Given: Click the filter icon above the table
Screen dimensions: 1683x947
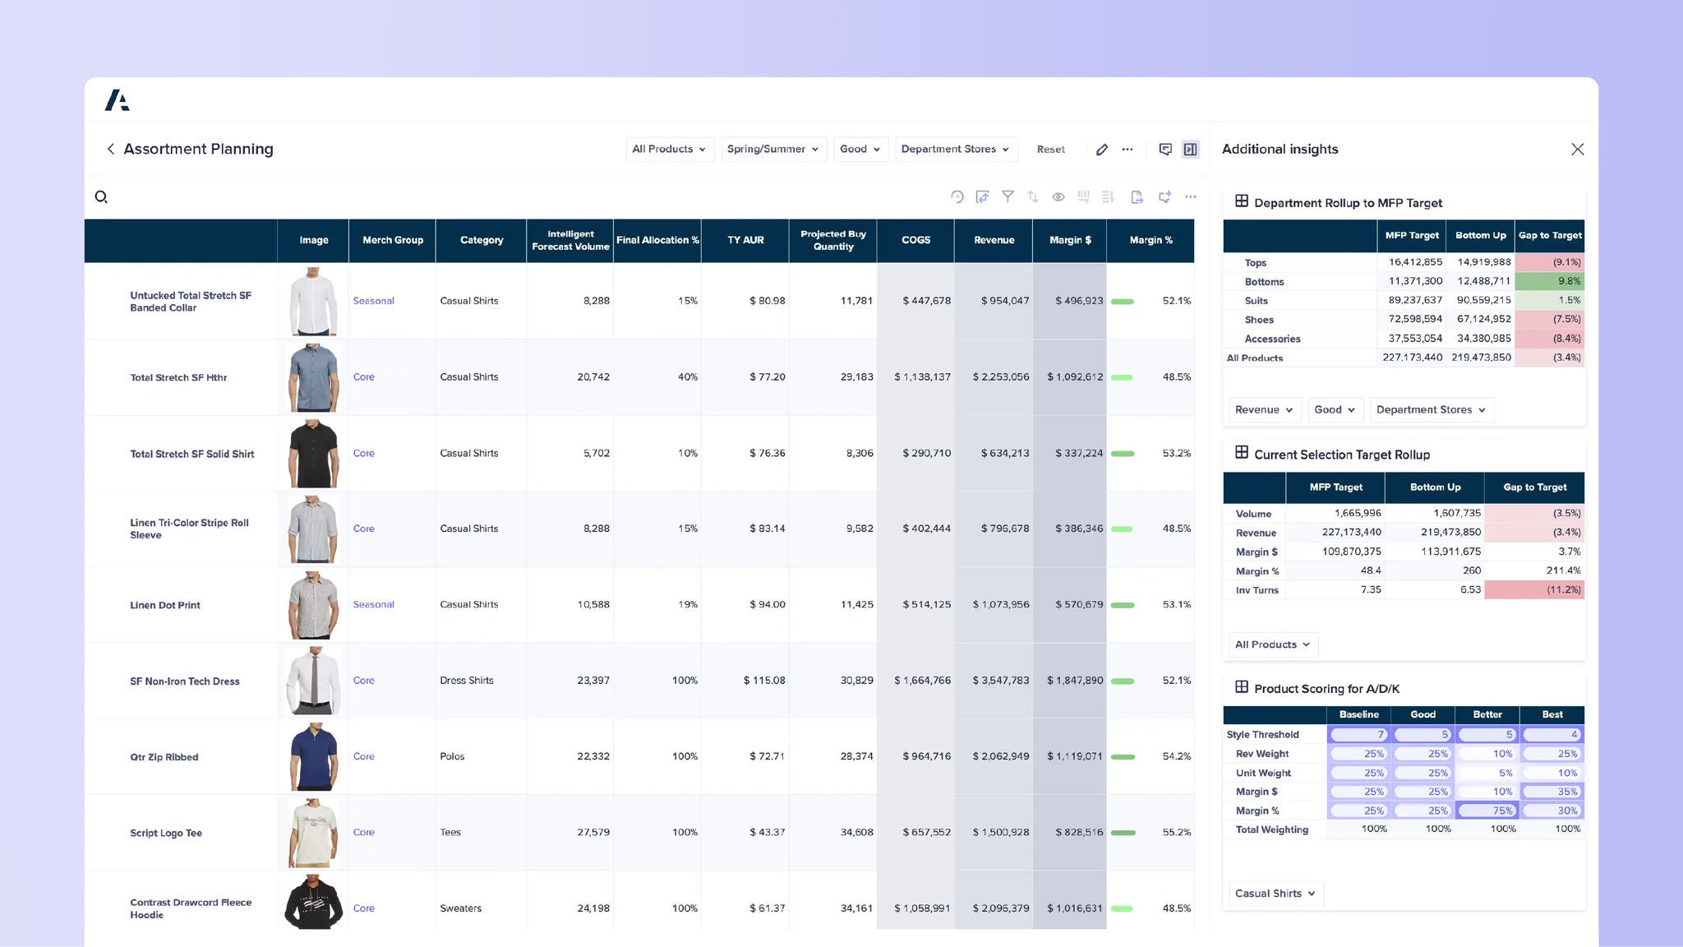Looking at the screenshot, I should [1008, 196].
